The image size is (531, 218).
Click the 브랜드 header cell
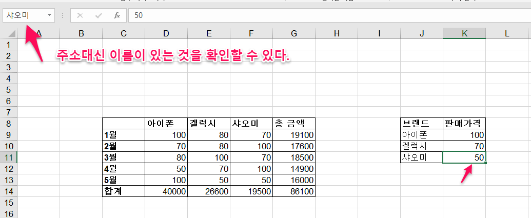pos(422,124)
